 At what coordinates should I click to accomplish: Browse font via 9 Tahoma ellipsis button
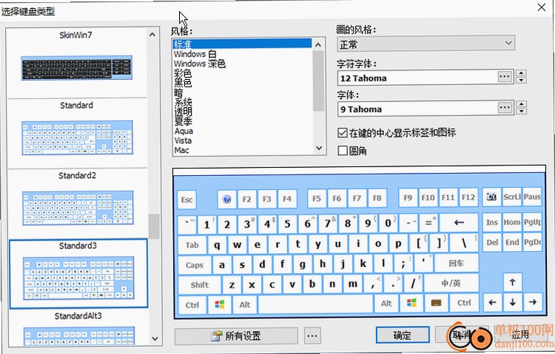coord(505,108)
